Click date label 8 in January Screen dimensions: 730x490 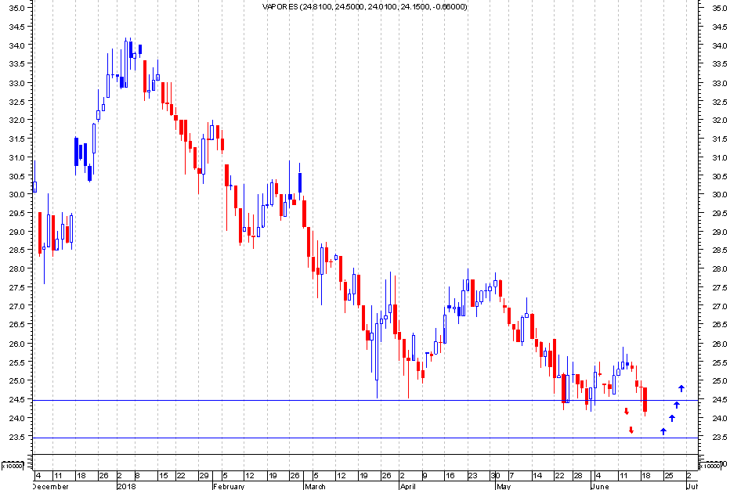[137, 476]
